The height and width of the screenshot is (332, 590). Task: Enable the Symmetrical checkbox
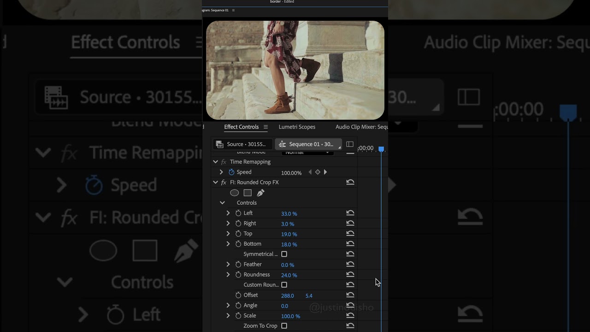(284, 254)
